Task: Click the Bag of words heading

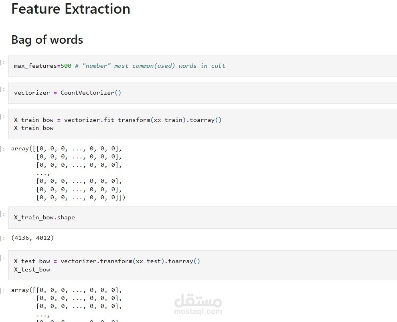Action: (47, 40)
